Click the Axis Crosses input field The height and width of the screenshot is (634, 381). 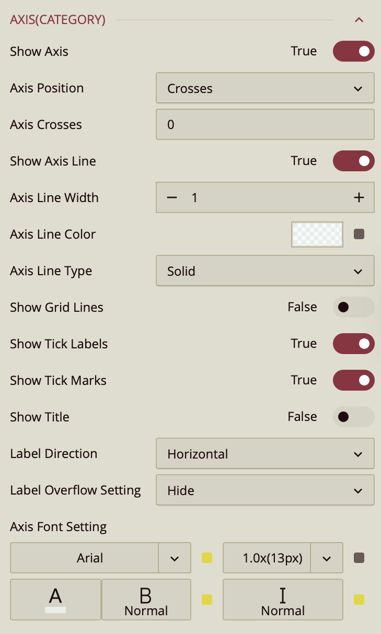(x=265, y=124)
